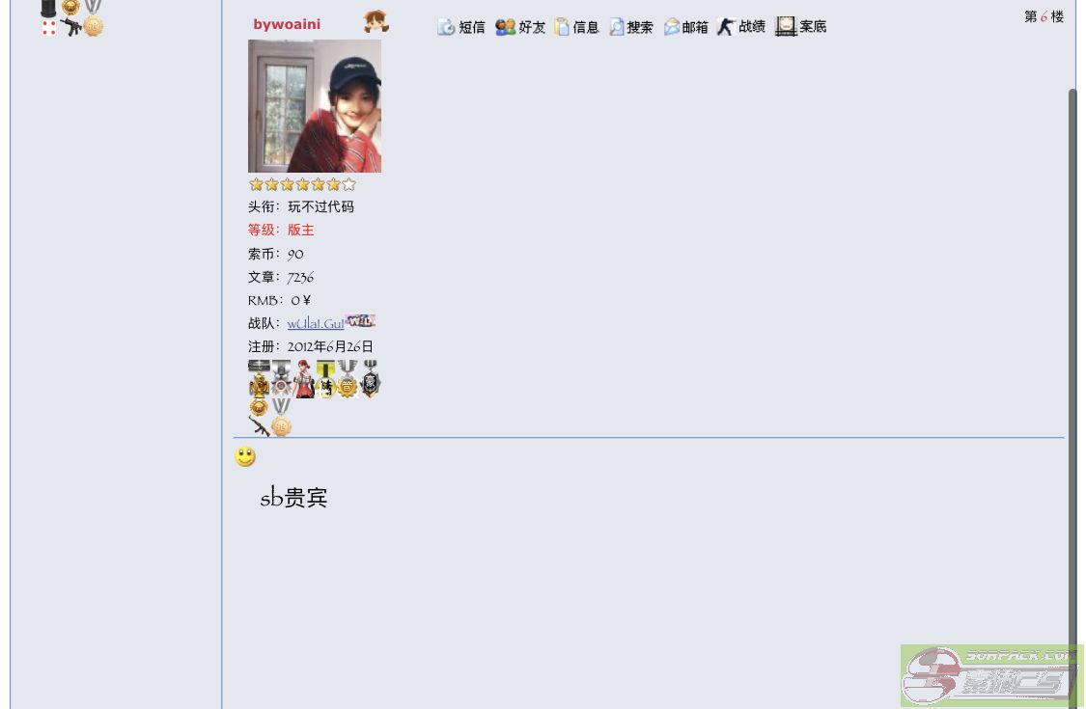Click the cartoon face icon beside bywoaini
This screenshot has width=1086, height=709.
376,22
